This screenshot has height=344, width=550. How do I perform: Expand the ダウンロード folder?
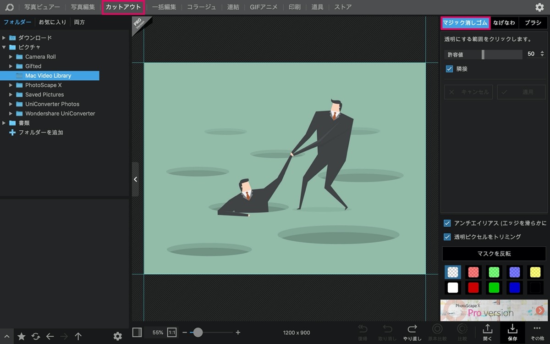pos(4,38)
